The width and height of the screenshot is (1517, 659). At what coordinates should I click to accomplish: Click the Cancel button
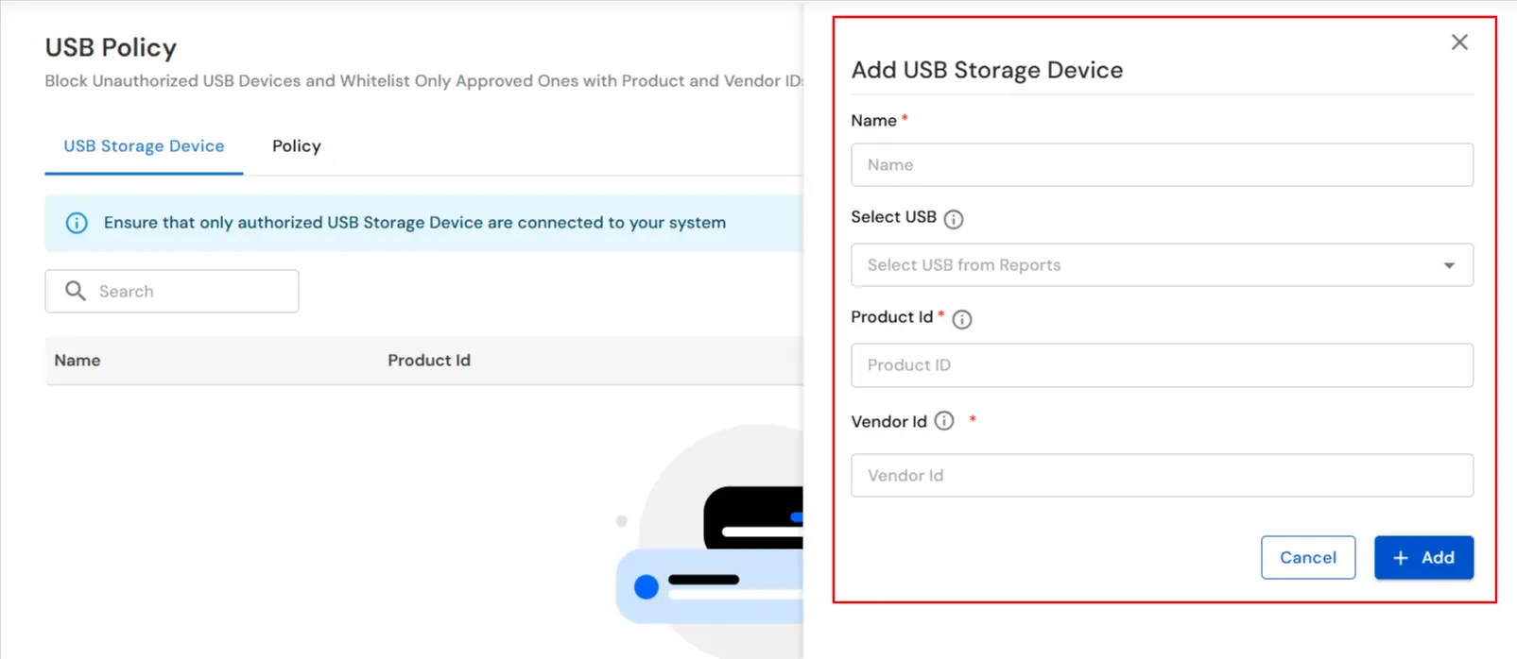[x=1308, y=558]
